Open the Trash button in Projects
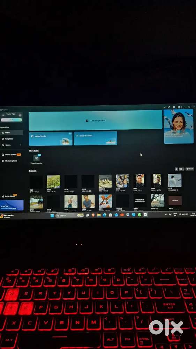196x349 pixels. tap(190, 169)
